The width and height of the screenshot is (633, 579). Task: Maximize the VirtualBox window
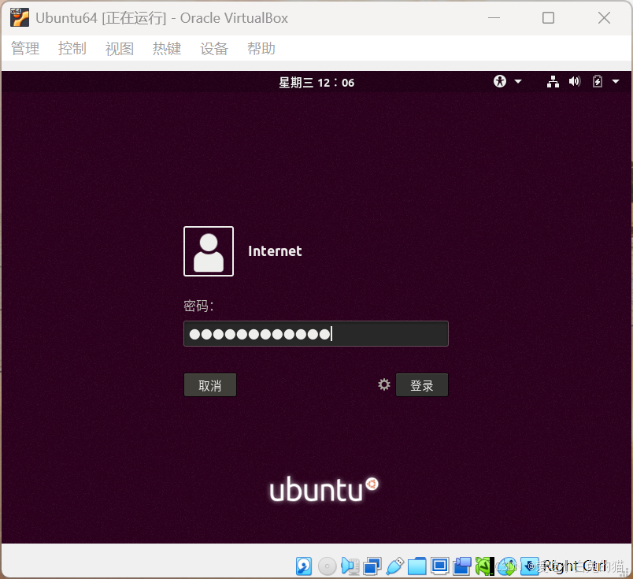click(548, 18)
